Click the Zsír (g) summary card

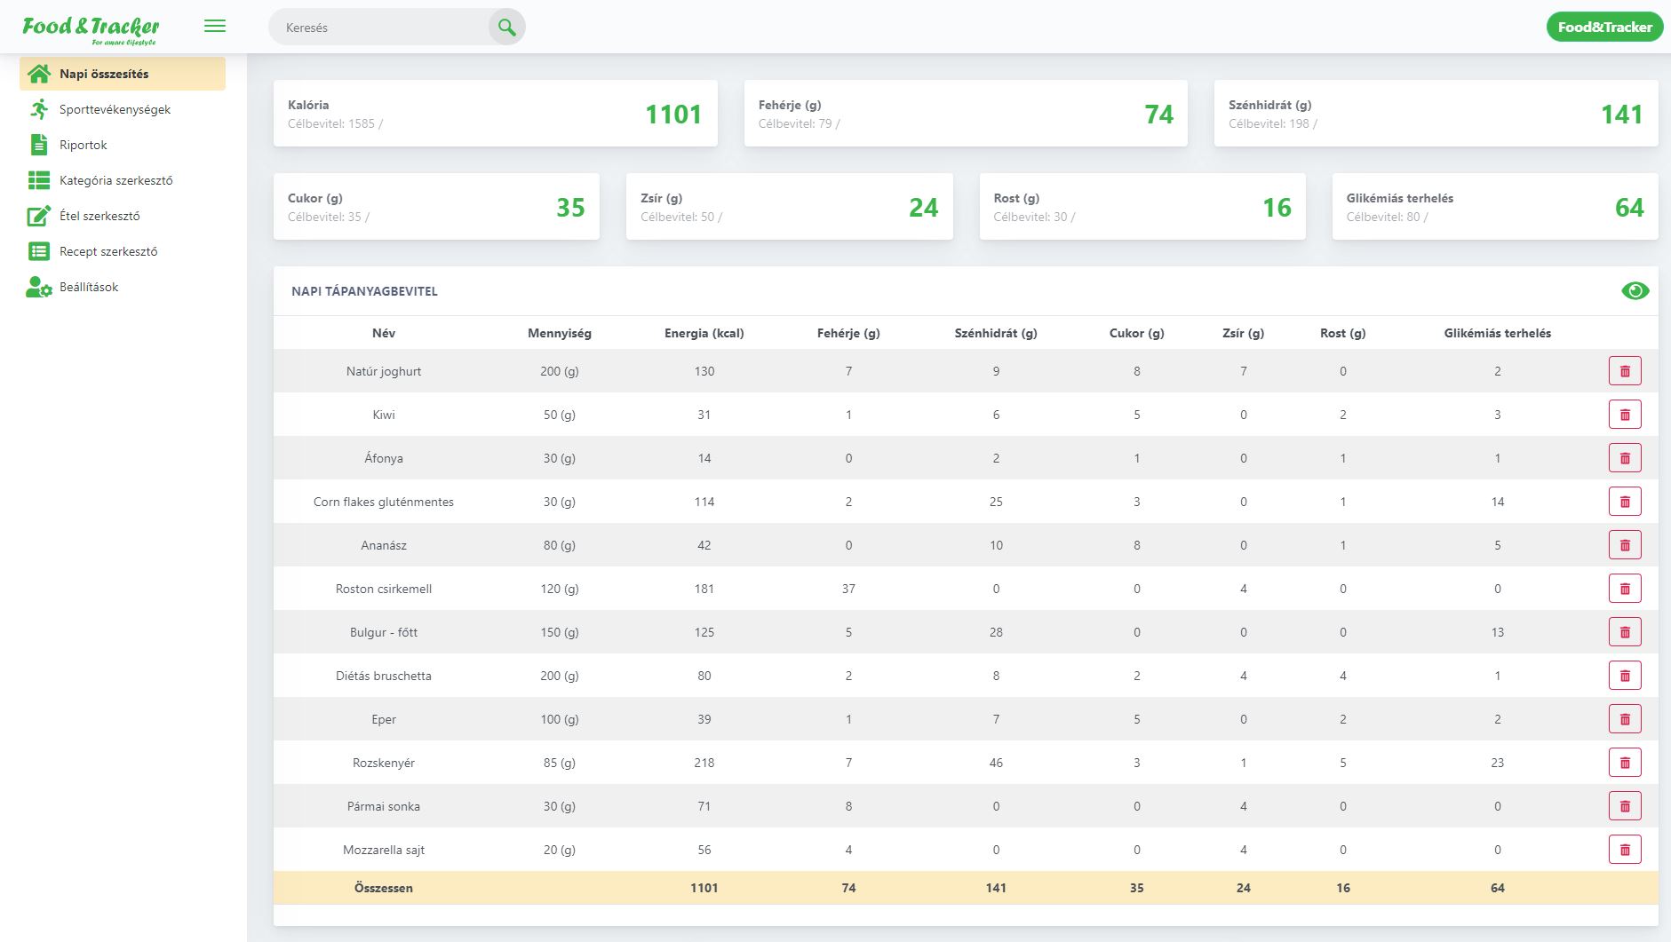coord(789,207)
